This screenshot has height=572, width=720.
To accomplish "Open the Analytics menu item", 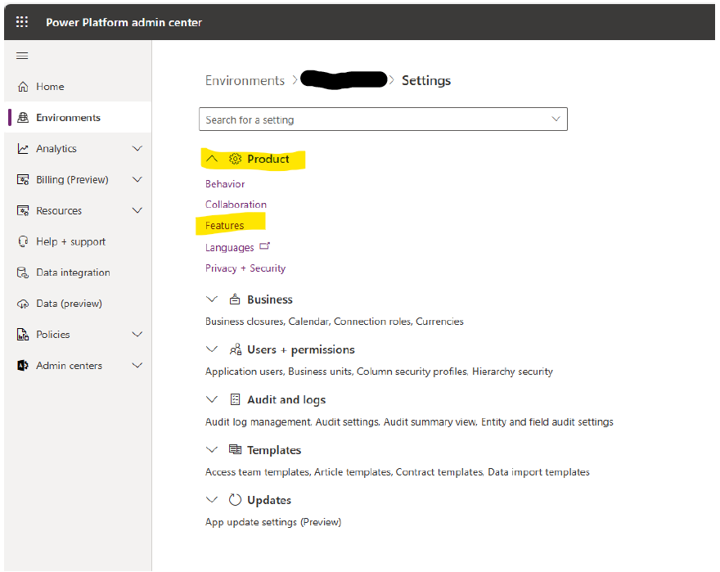I will coord(78,149).
